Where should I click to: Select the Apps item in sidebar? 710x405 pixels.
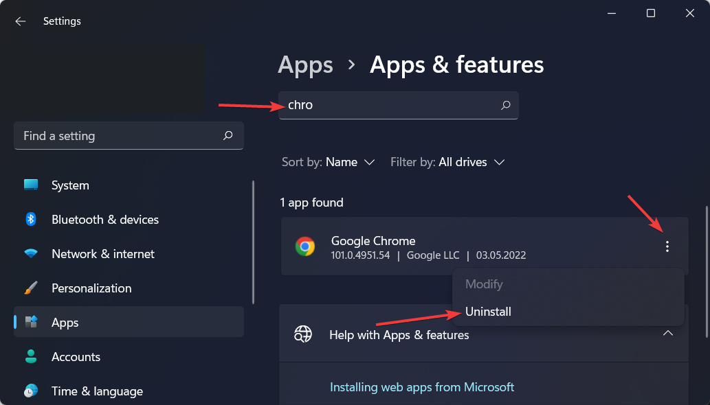click(x=65, y=323)
